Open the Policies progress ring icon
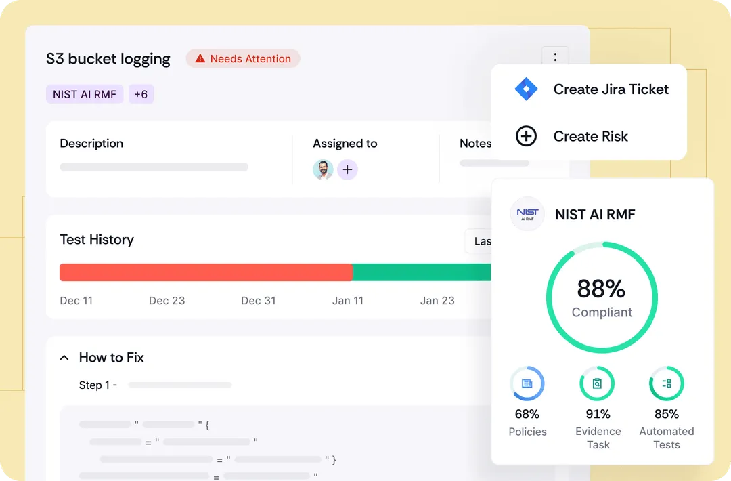Screen dimensions: 731x481 click(527, 383)
